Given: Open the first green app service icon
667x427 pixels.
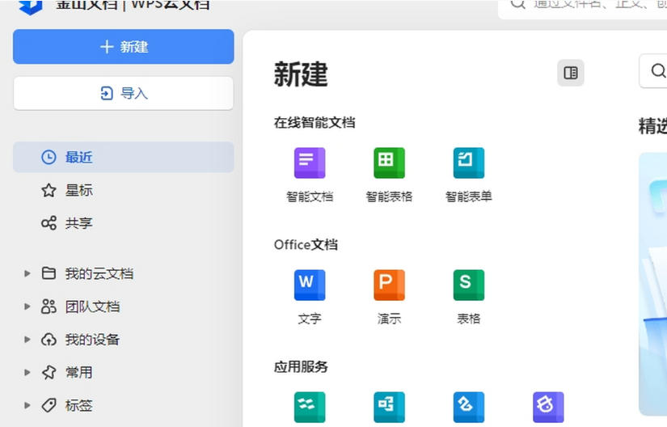Looking at the screenshot, I should (310, 407).
